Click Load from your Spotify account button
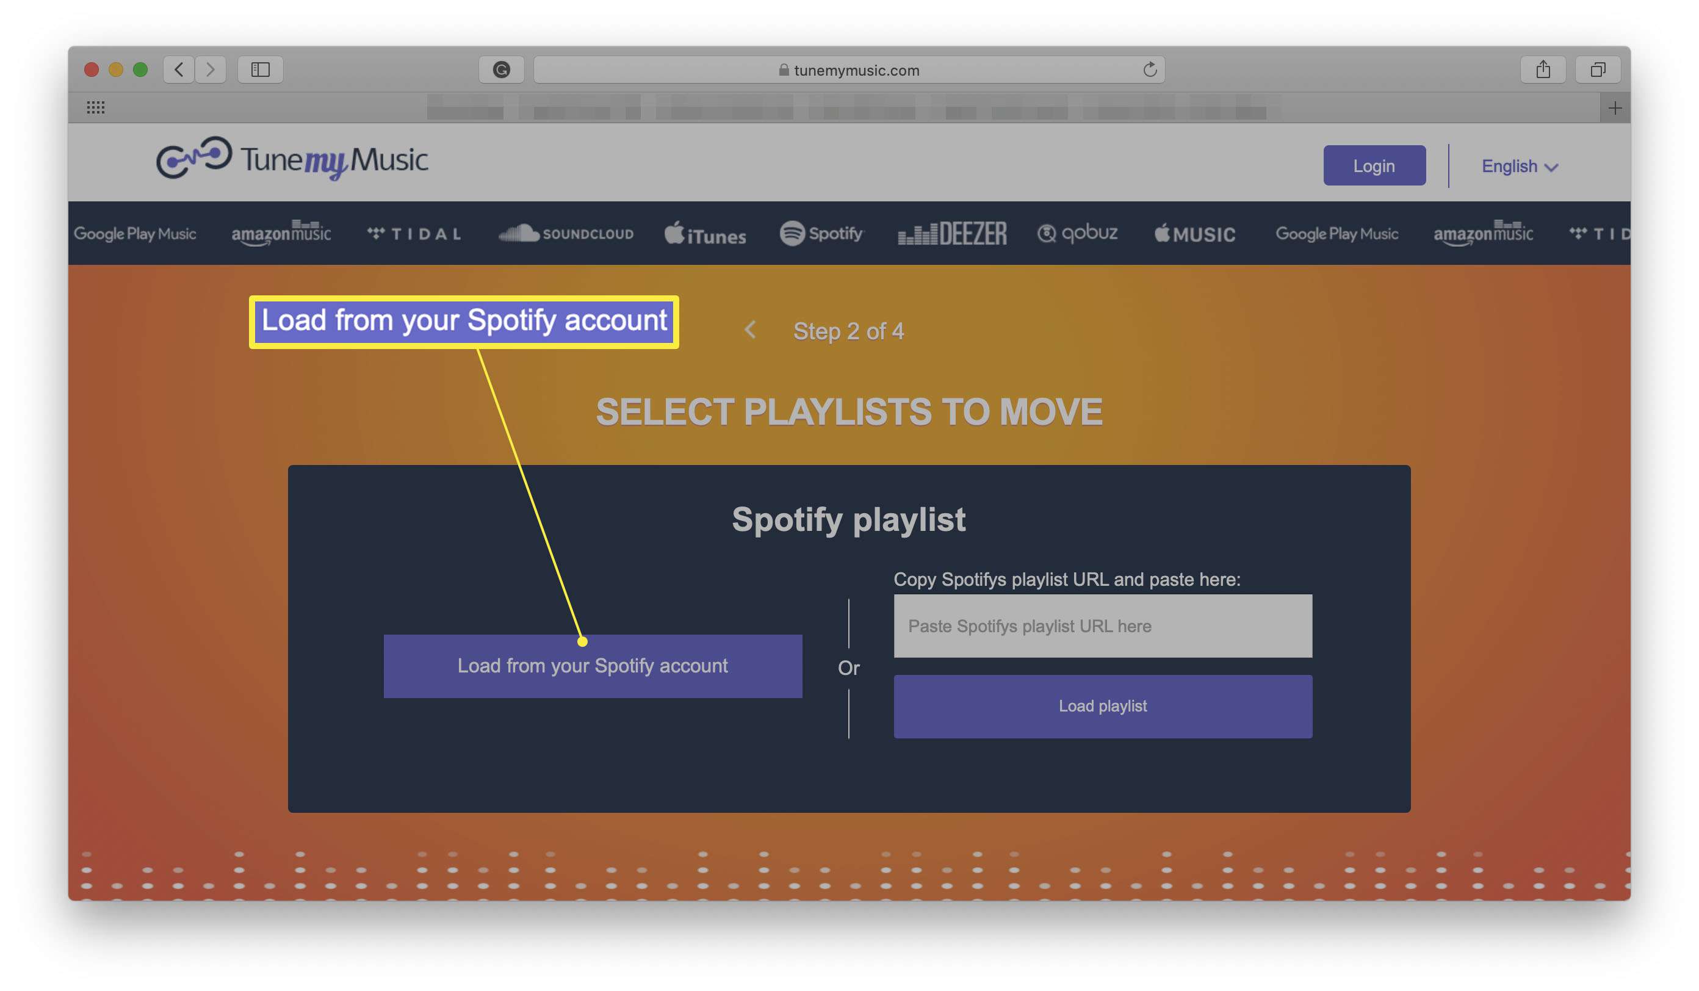 pyautogui.click(x=593, y=665)
